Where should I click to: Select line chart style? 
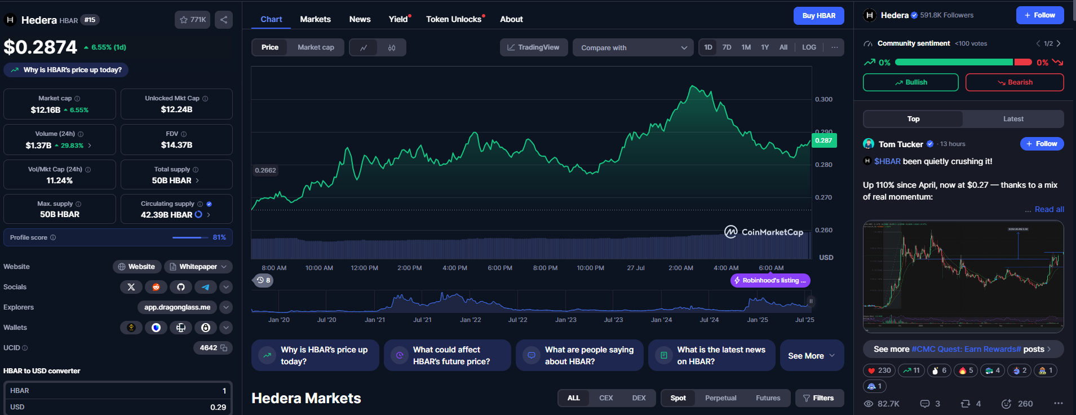coord(364,48)
